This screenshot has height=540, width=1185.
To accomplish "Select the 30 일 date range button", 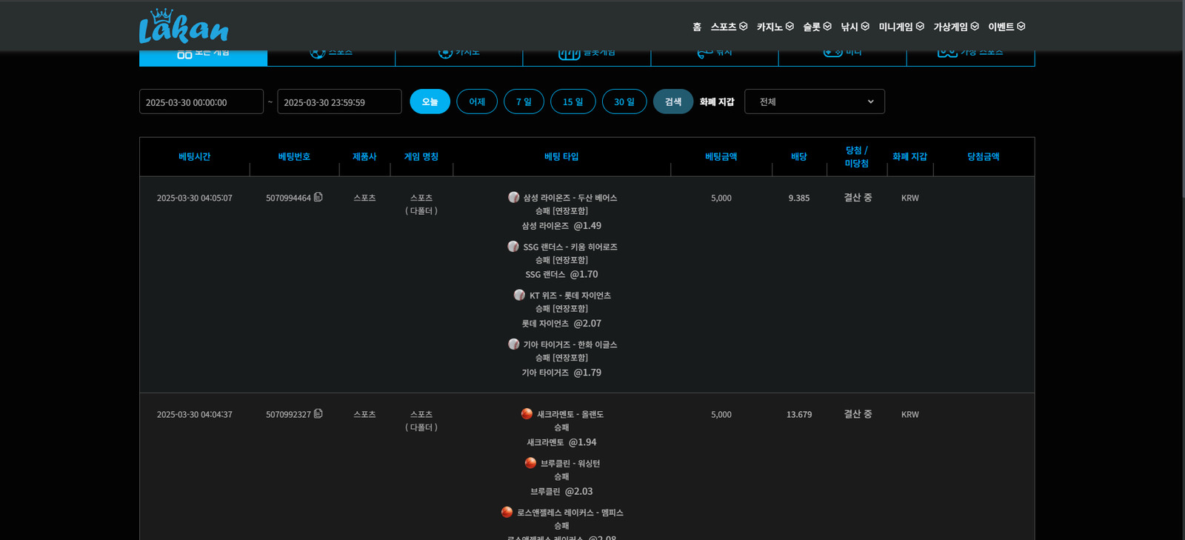I will (x=624, y=101).
